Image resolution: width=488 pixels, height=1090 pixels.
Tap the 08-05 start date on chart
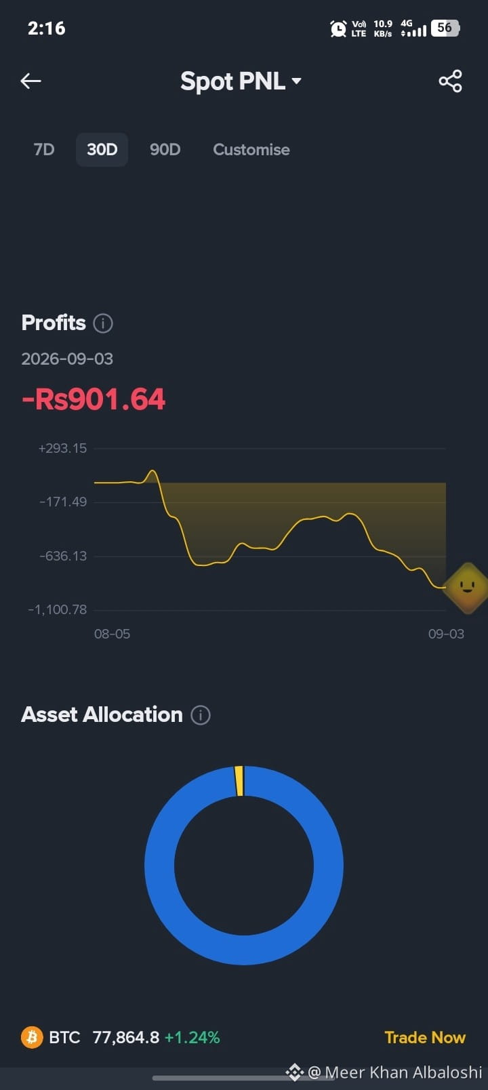click(112, 634)
